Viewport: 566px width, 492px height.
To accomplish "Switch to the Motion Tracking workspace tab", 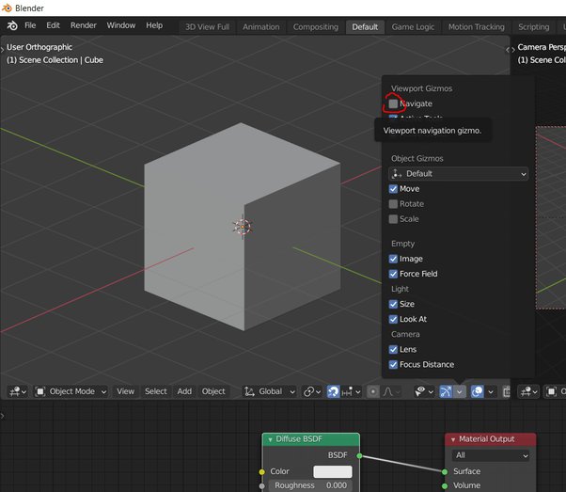I will pos(476,27).
